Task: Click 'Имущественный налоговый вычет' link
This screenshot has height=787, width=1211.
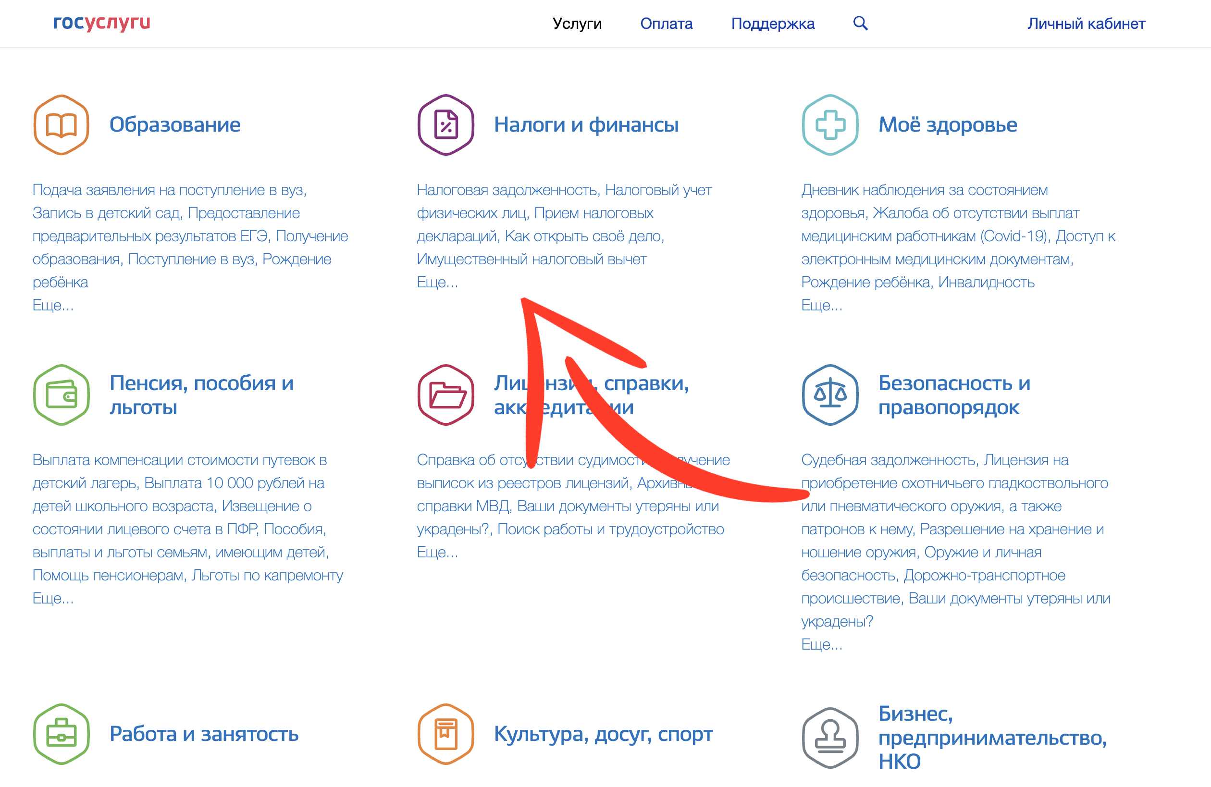Action: [531, 259]
